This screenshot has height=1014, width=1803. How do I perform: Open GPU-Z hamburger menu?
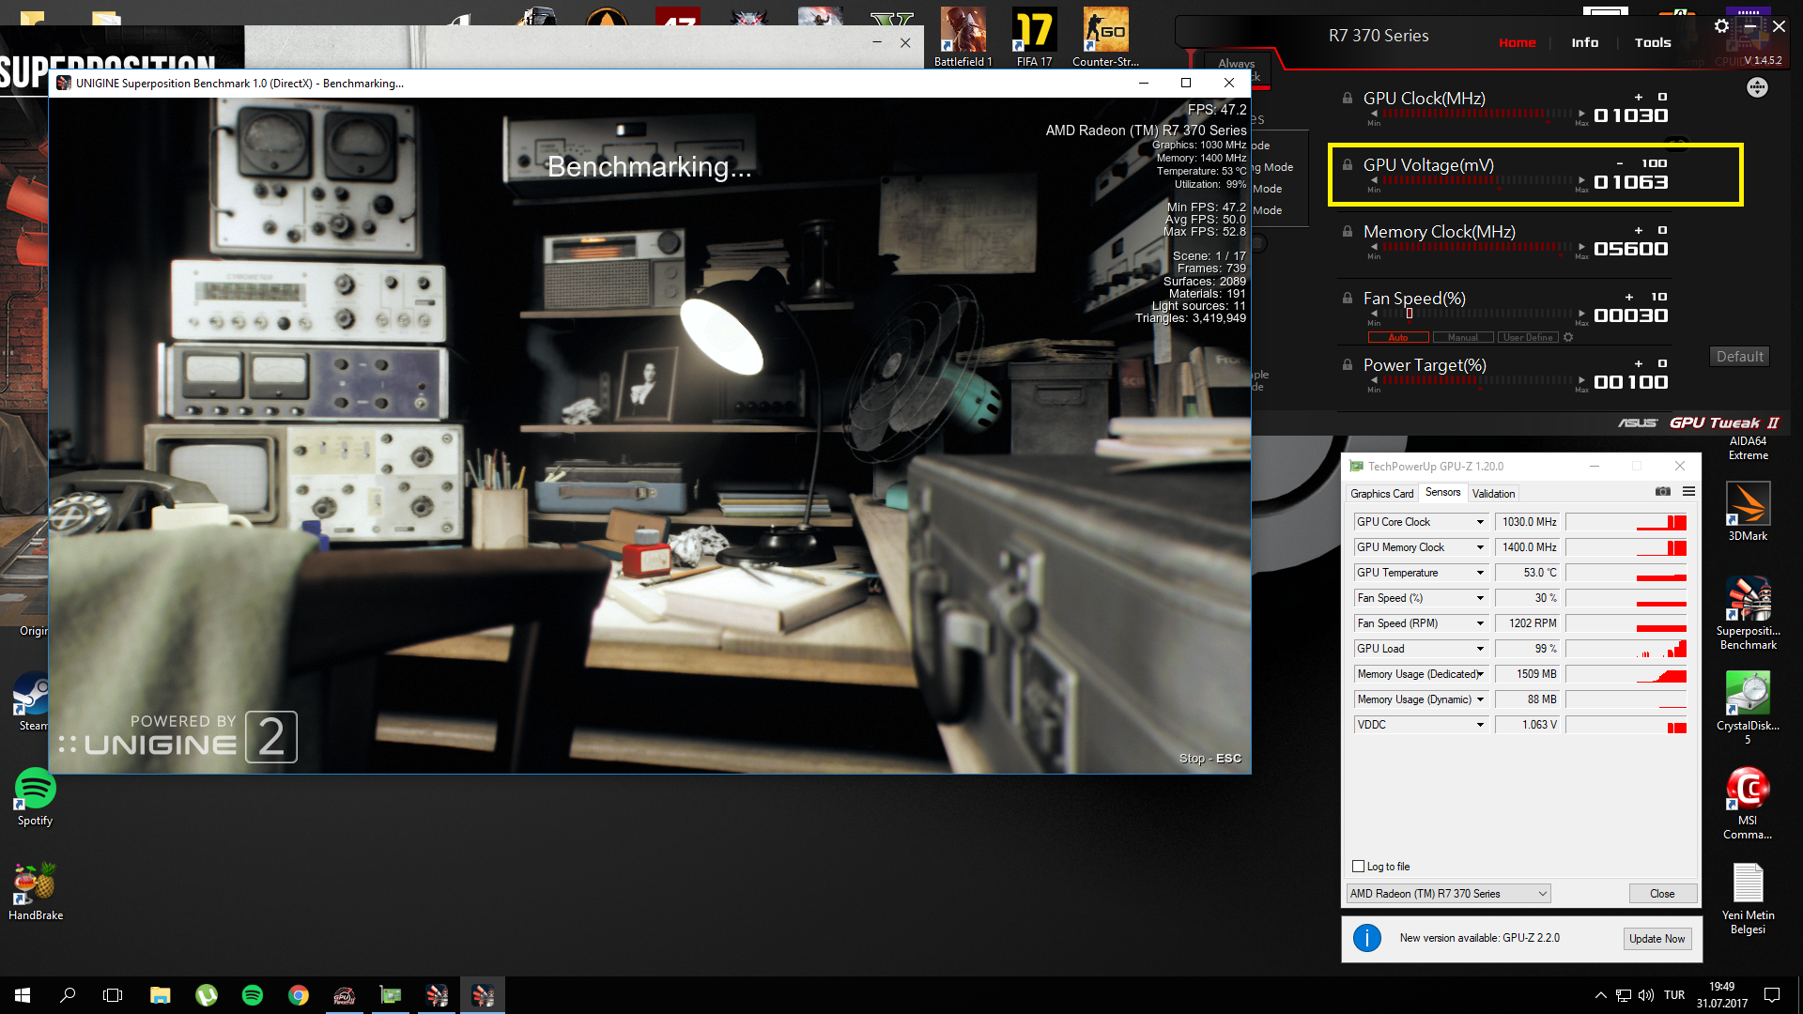pyautogui.click(x=1688, y=492)
